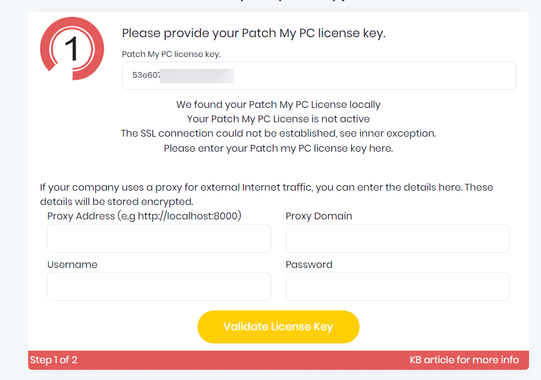Click the Password label text

(309, 264)
